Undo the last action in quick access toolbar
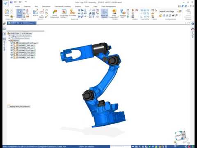The image size is (197, 148). tap(15, 2)
